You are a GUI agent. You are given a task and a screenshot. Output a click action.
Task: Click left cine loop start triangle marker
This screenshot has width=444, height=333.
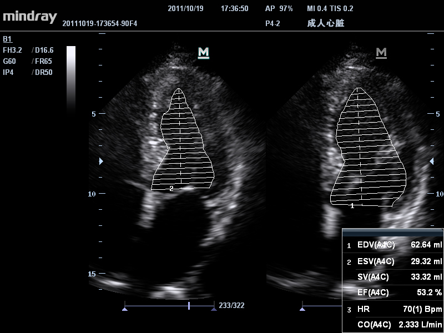[124, 309]
